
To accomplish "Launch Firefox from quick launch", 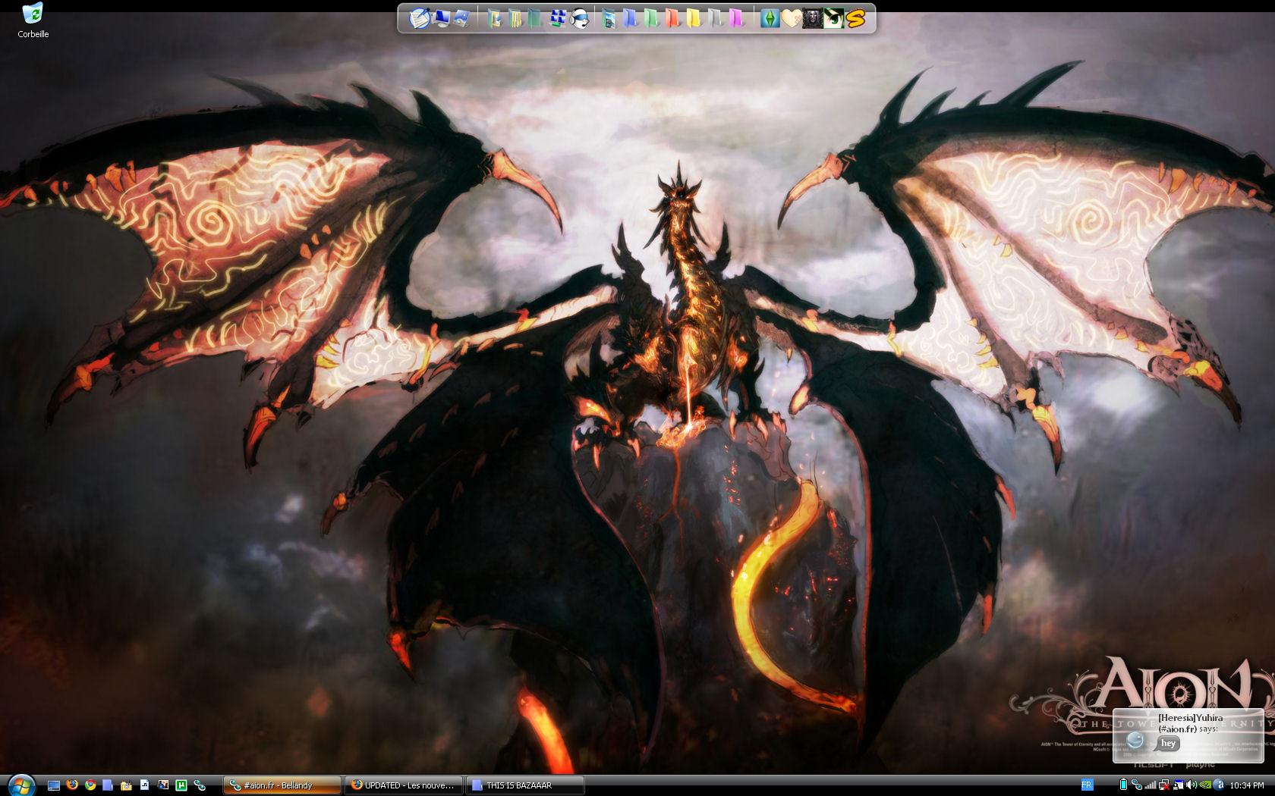I will tap(72, 785).
